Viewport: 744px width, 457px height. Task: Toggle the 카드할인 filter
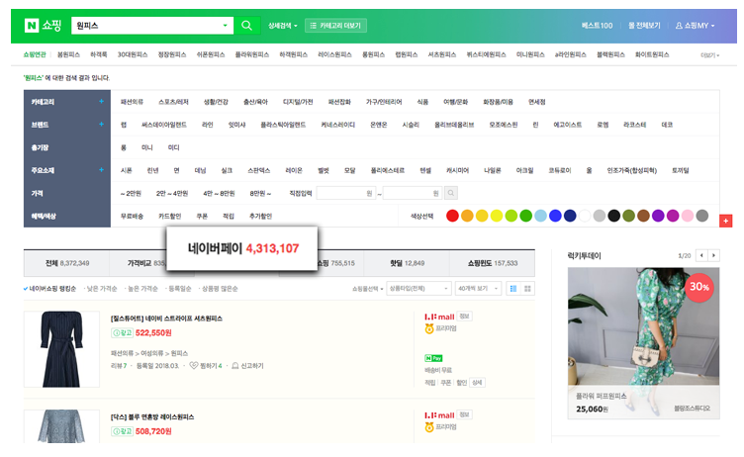pos(169,216)
